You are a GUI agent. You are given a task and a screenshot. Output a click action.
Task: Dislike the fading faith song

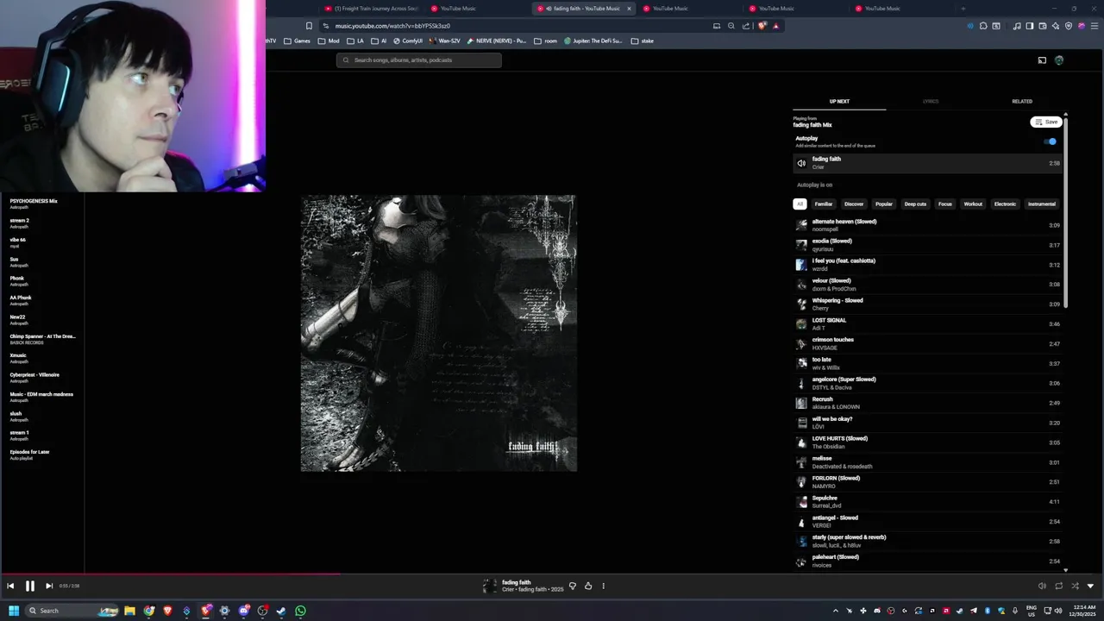pos(573,586)
